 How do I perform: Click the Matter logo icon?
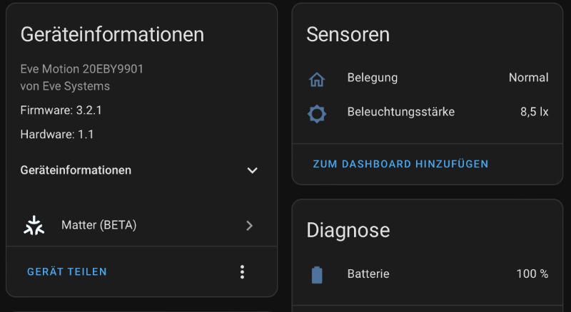click(33, 225)
